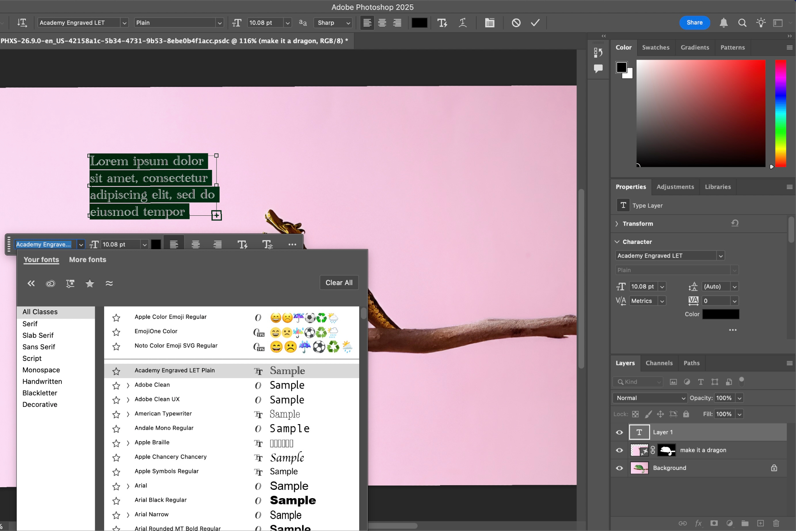Image resolution: width=796 pixels, height=531 pixels.
Task: Switch to More fonts tab in font picker
Action: pos(87,260)
